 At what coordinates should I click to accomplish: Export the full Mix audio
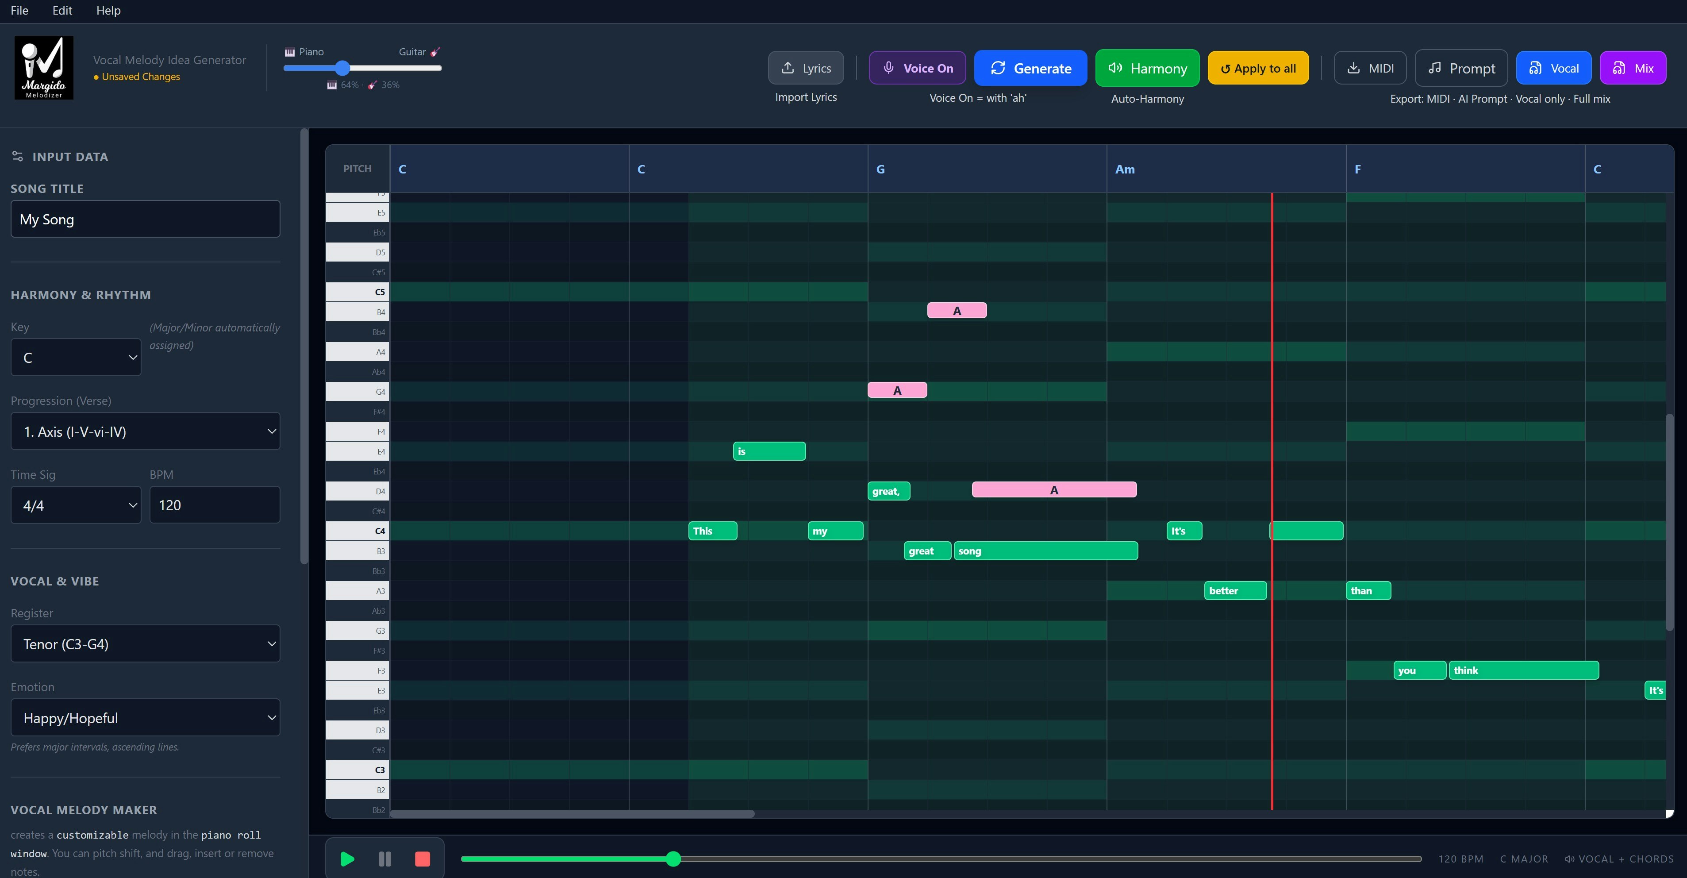tap(1633, 68)
